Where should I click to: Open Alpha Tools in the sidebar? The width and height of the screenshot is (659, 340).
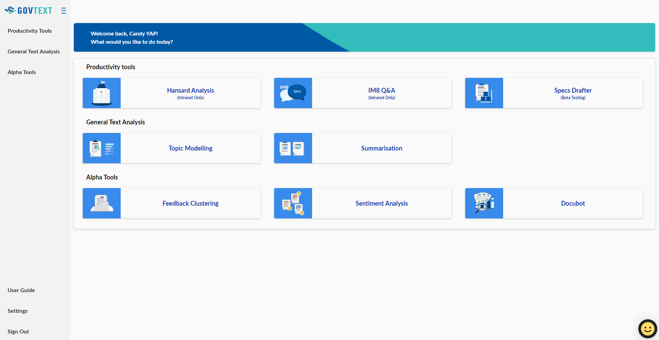click(22, 72)
